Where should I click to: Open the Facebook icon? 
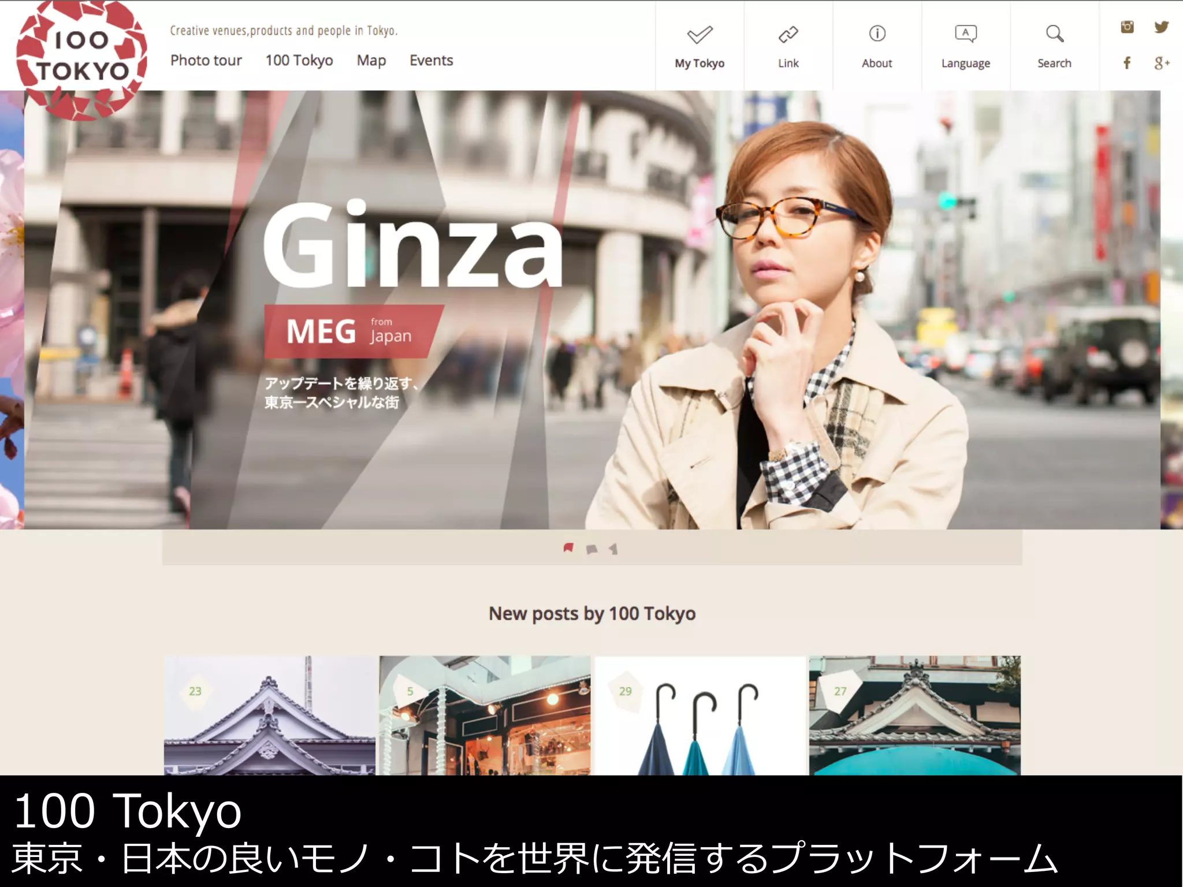point(1127,63)
